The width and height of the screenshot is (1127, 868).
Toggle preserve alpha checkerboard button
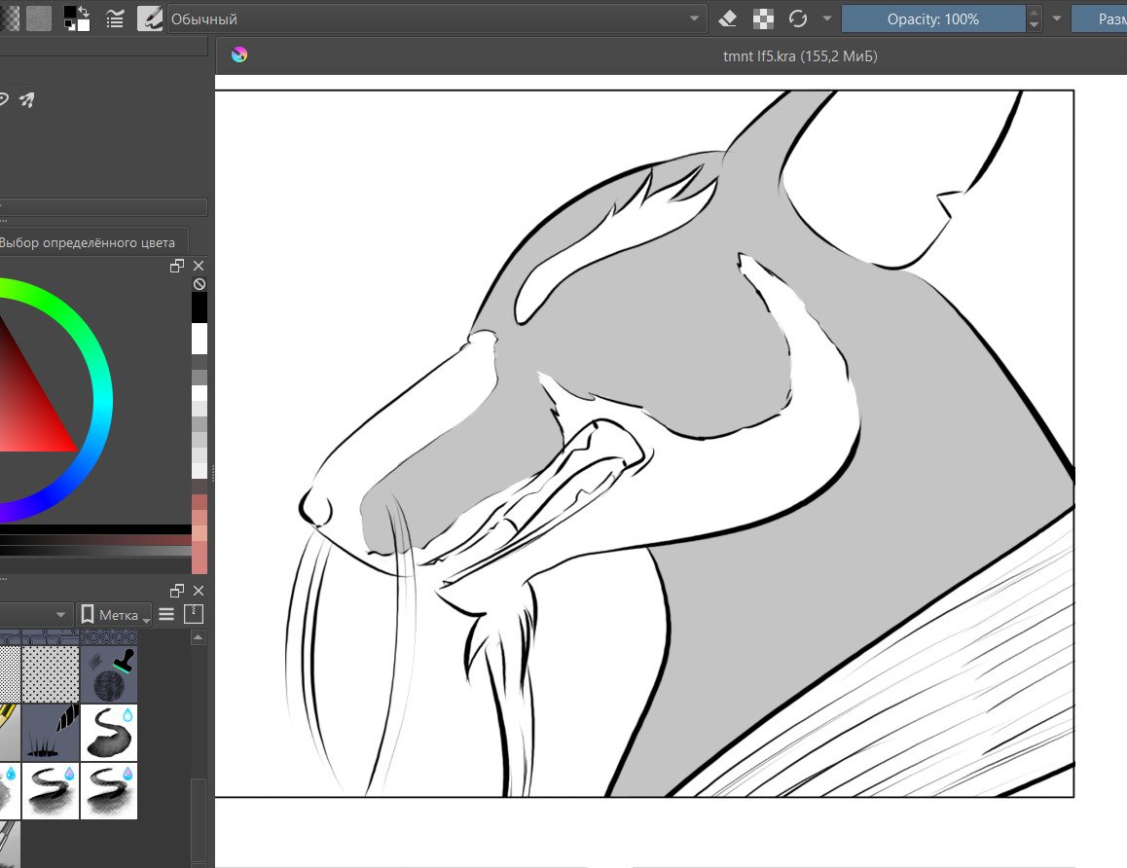pos(763,18)
